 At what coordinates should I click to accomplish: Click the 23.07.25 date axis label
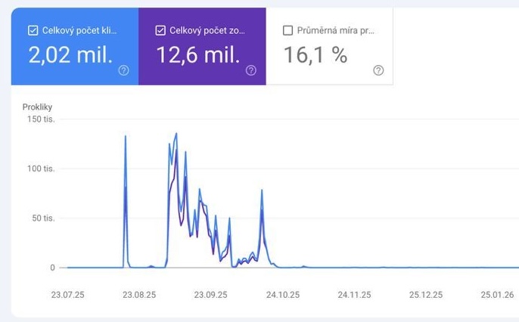click(68, 295)
